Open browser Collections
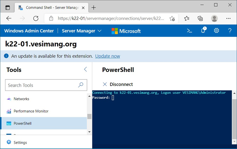The image size is (237, 149). coord(200,18)
